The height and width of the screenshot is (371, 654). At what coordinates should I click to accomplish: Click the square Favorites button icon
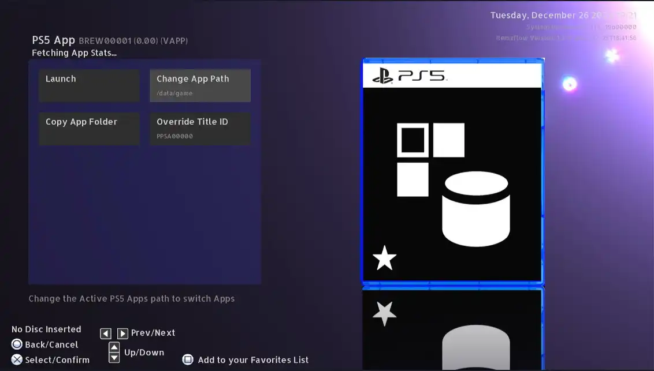coord(188,359)
